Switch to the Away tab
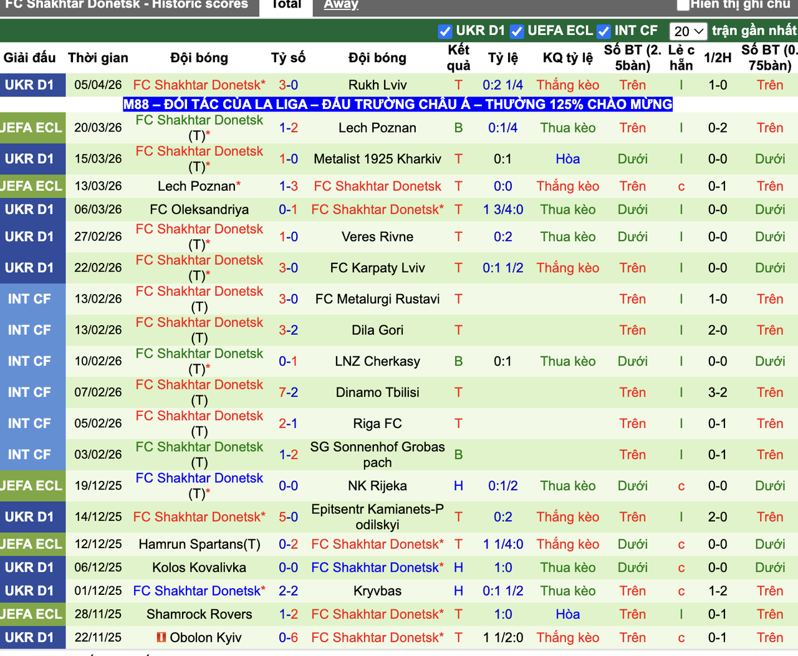798x656 pixels. [x=341, y=5]
